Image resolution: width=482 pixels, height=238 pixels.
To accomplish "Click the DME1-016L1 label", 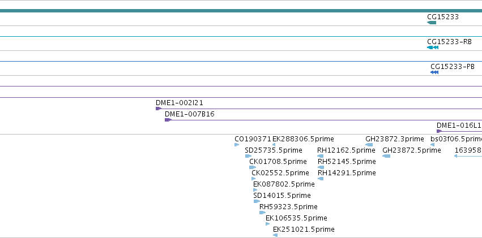I will pyautogui.click(x=459, y=125).
